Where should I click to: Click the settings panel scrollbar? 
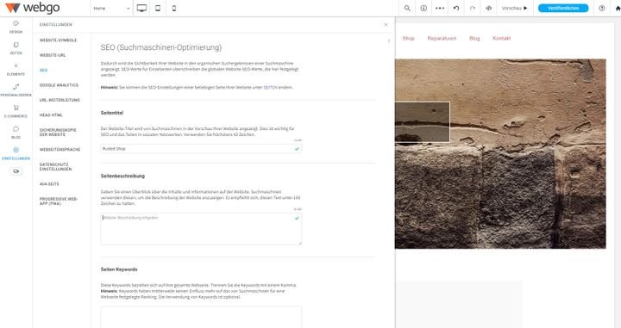pos(389,40)
